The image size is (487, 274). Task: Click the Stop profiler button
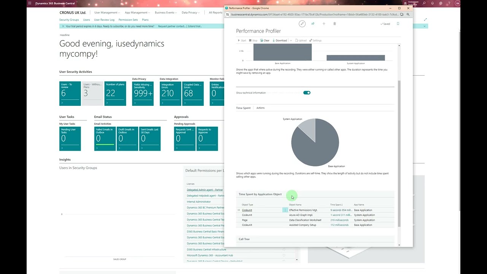click(253, 40)
